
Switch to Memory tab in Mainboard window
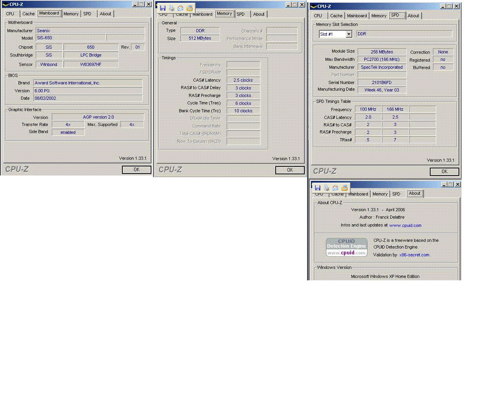(71, 14)
